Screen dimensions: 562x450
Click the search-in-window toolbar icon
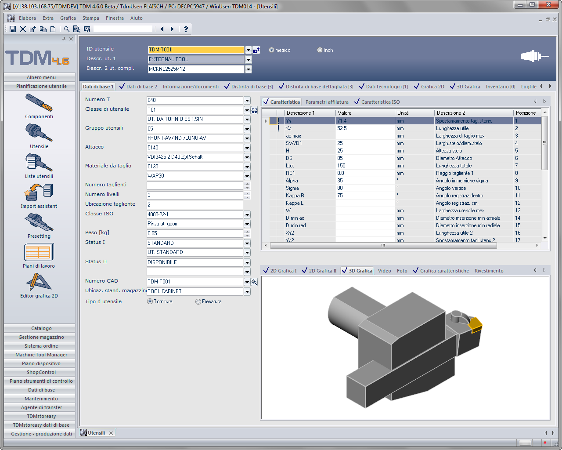tap(87, 29)
